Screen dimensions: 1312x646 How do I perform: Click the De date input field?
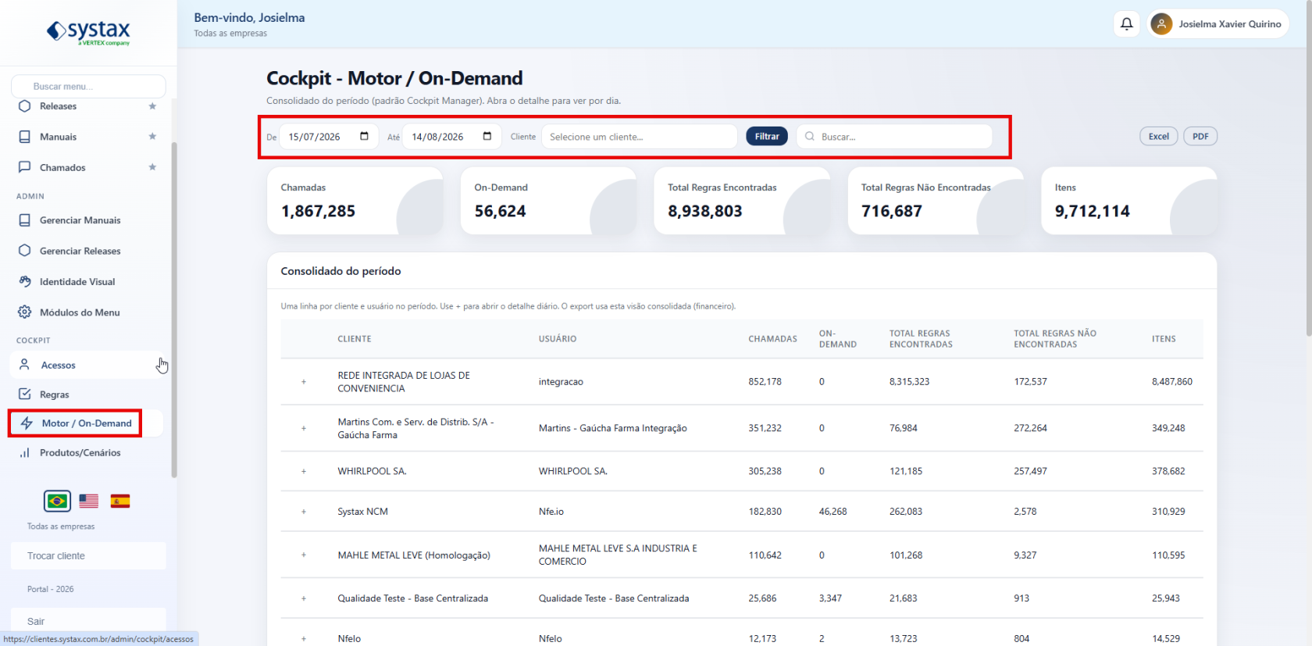(329, 137)
